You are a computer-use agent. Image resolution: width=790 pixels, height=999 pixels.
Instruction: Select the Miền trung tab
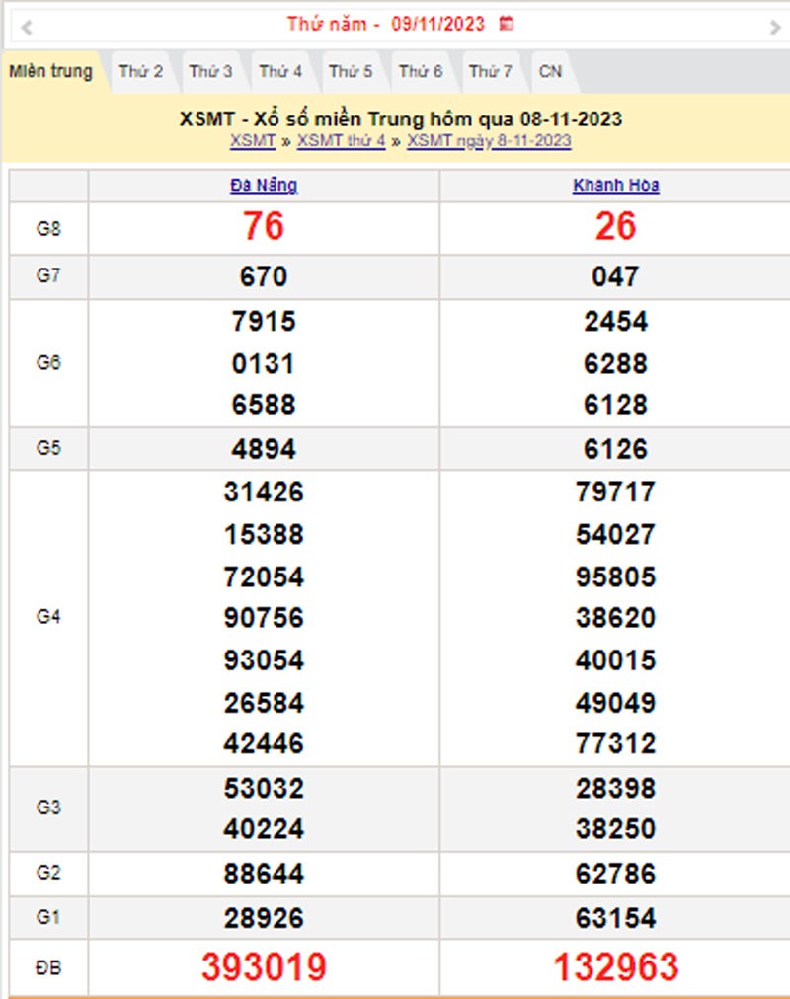(x=50, y=71)
